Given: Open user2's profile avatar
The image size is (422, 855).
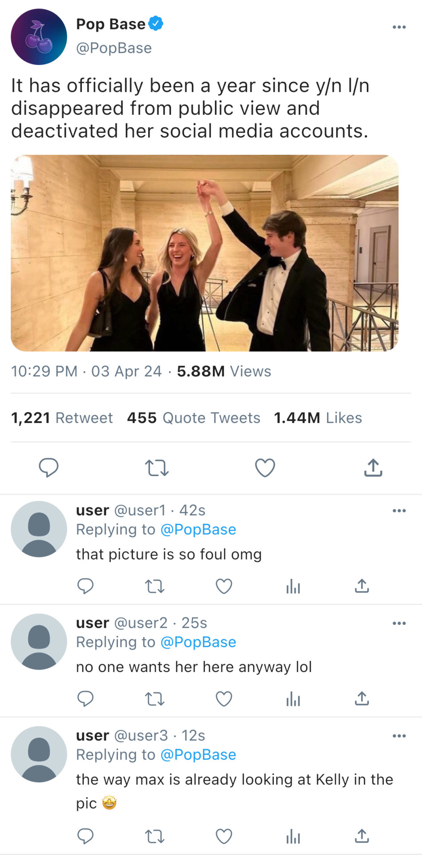Looking at the screenshot, I should (x=39, y=642).
